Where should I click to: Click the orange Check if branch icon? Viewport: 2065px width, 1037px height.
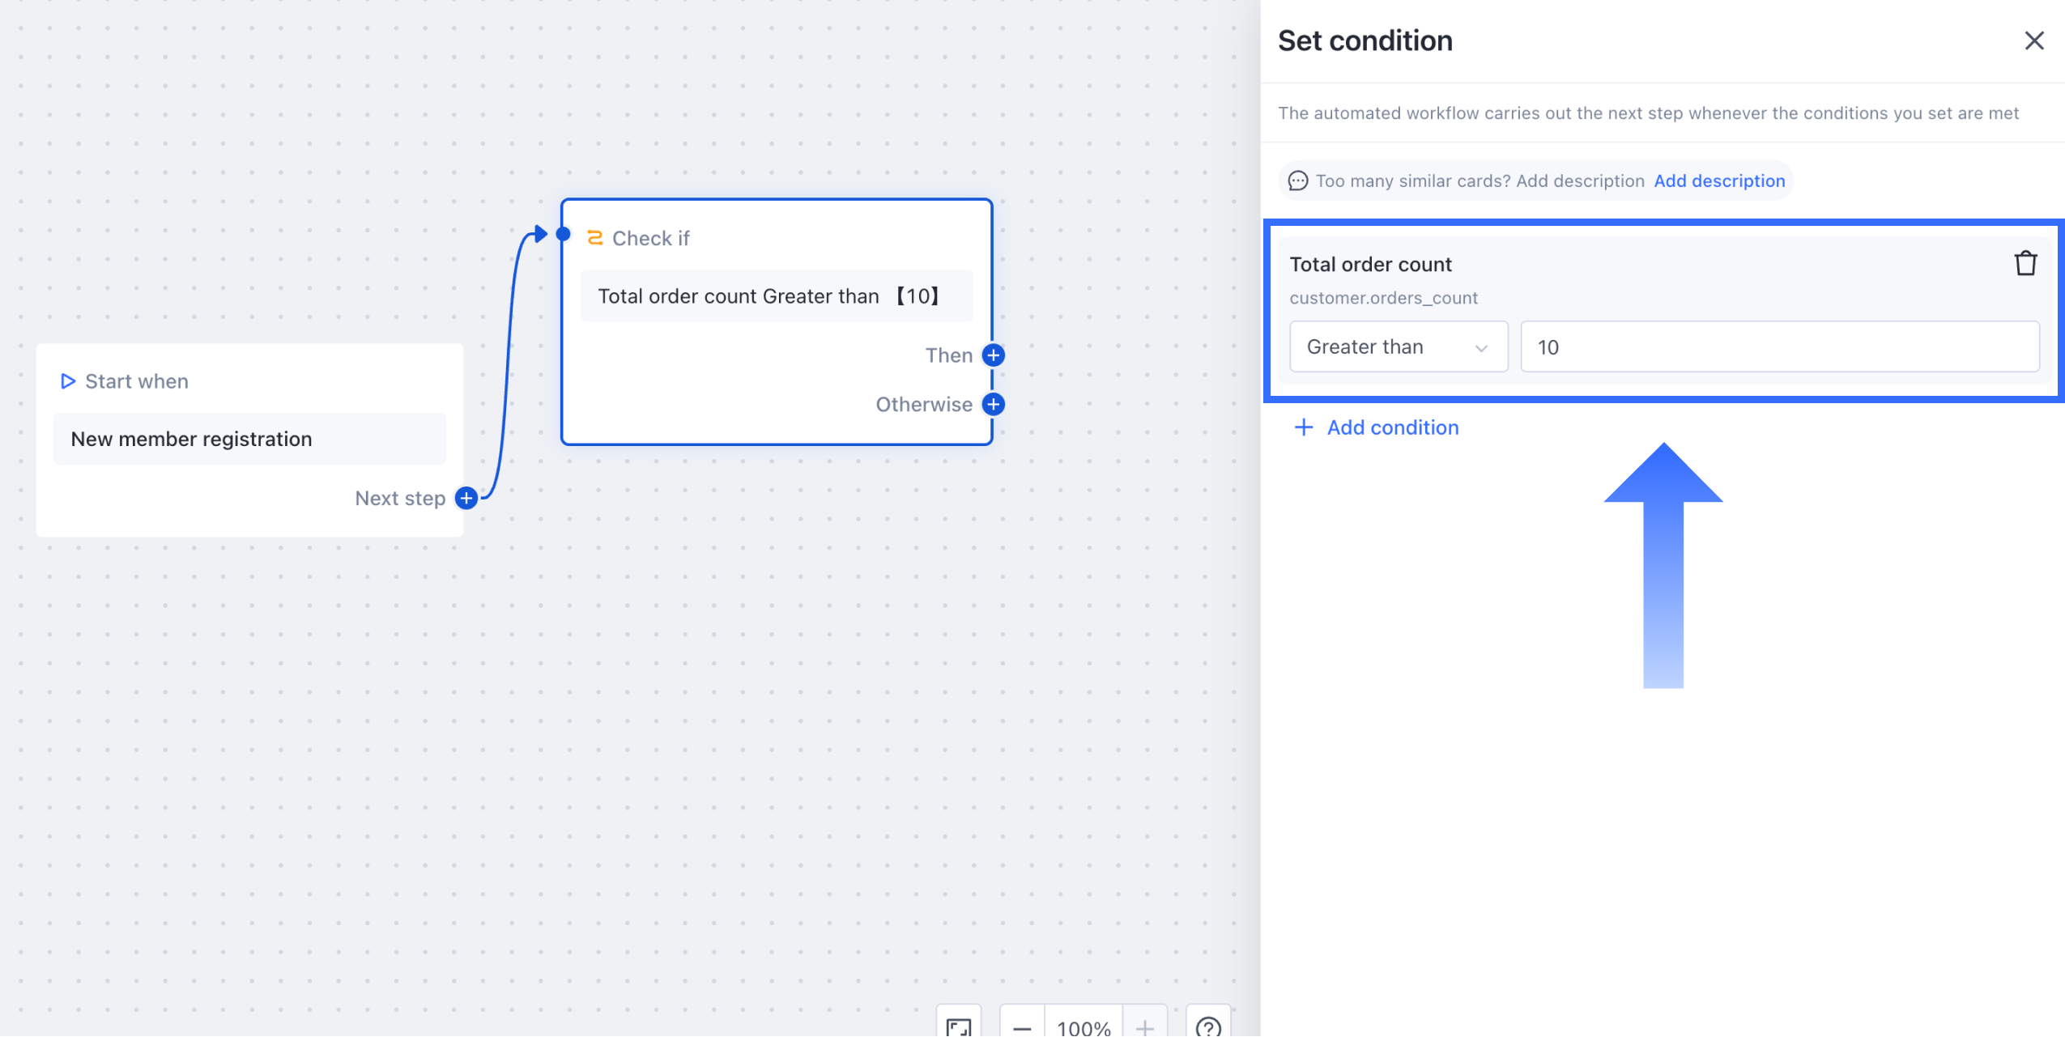(x=594, y=237)
